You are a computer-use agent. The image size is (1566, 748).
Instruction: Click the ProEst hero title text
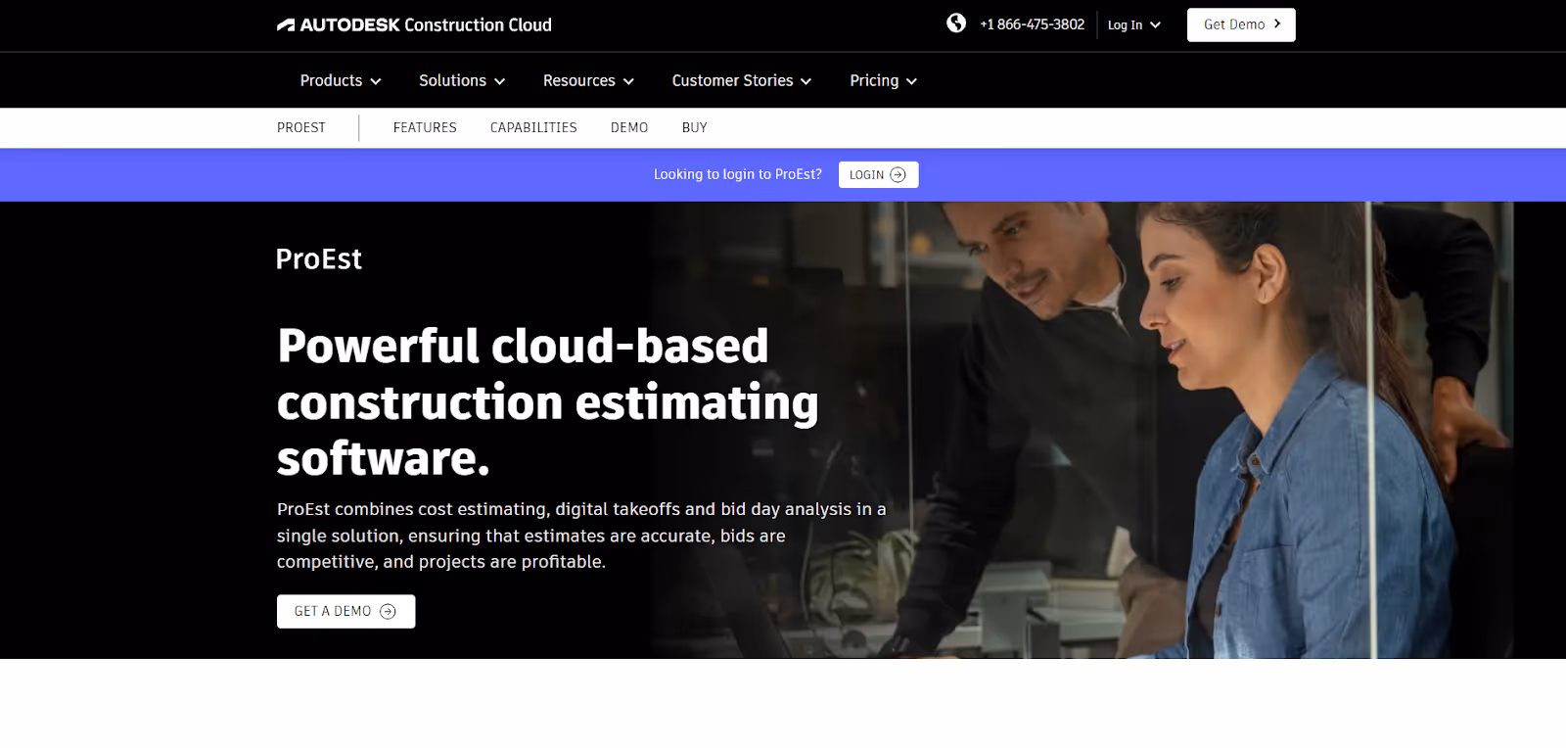pyautogui.click(x=319, y=258)
